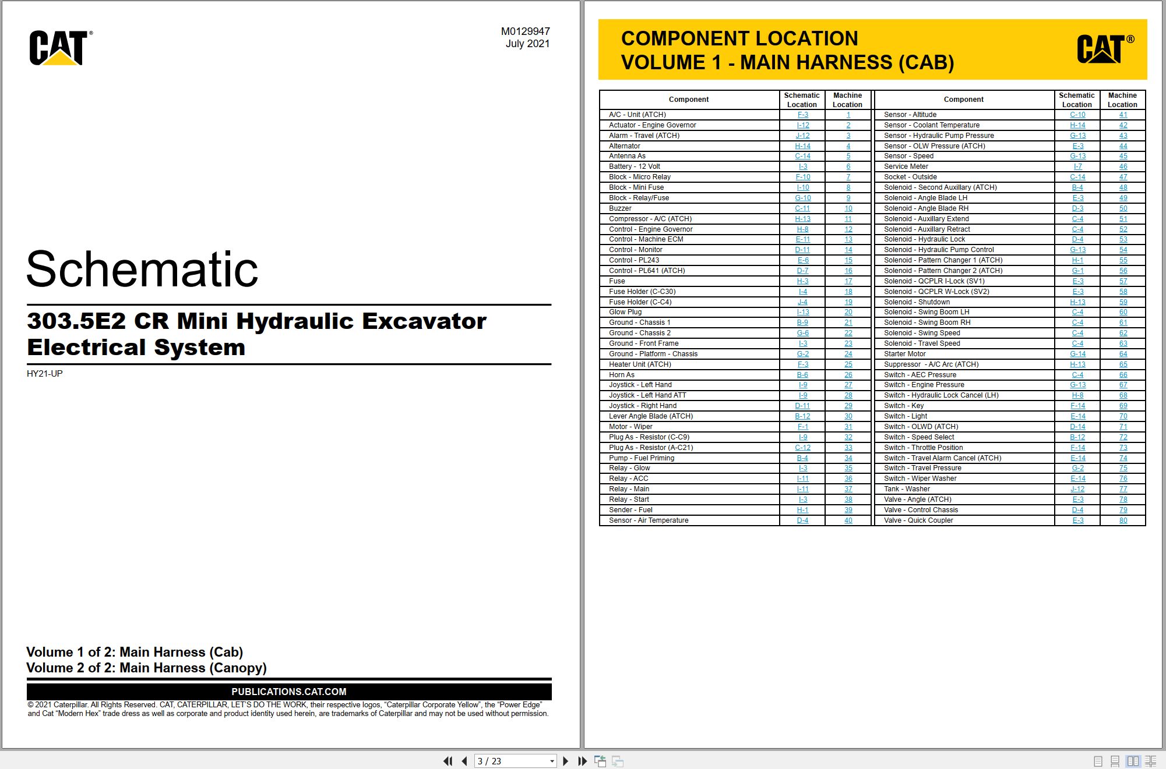Image resolution: width=1166 pixels, height=769 pixels.
Task: Open schematic link F-1 for Motor Wiper
Action: point(802,427)
